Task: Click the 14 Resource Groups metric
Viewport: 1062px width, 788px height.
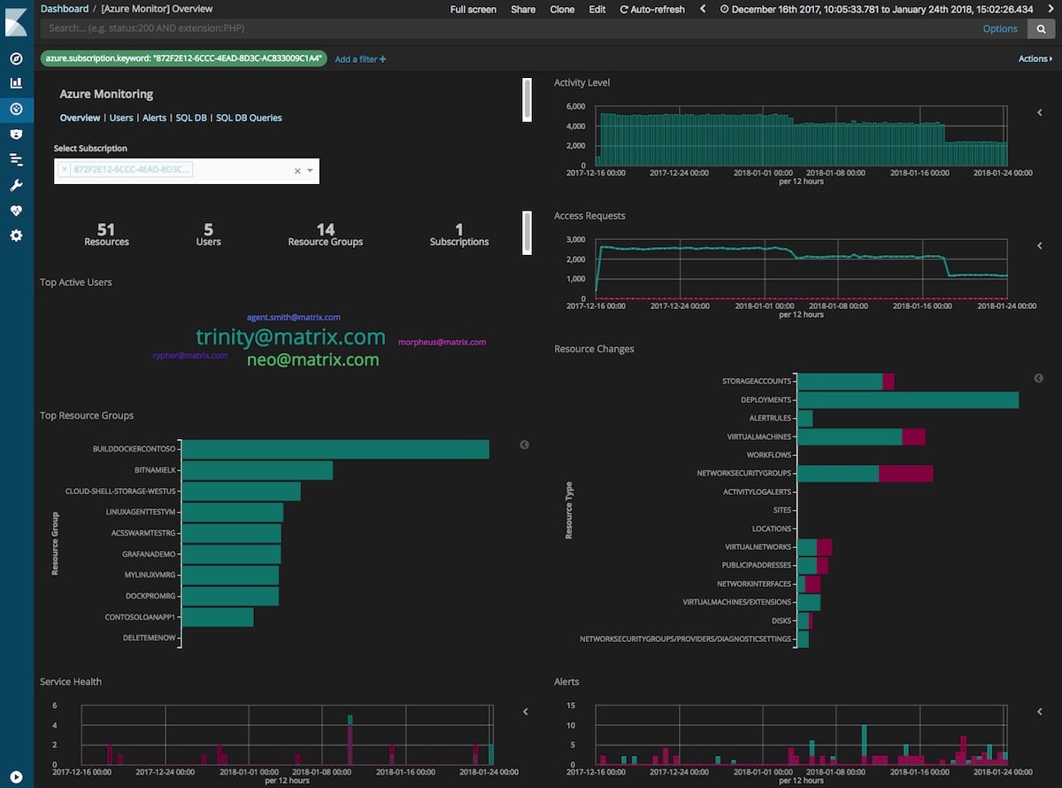Action: (325, 235)
